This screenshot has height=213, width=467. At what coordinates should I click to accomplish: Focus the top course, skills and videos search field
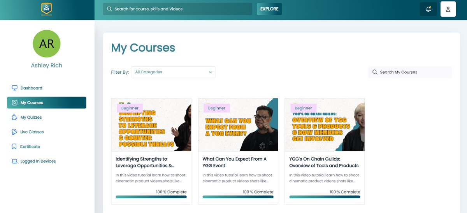click(177, 9)
